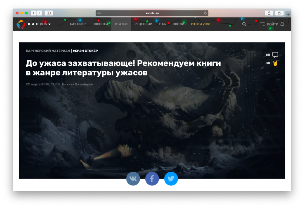Open the hamburger menu next to Войти
This screenshot has height=208, width=304.
(262, 24)
